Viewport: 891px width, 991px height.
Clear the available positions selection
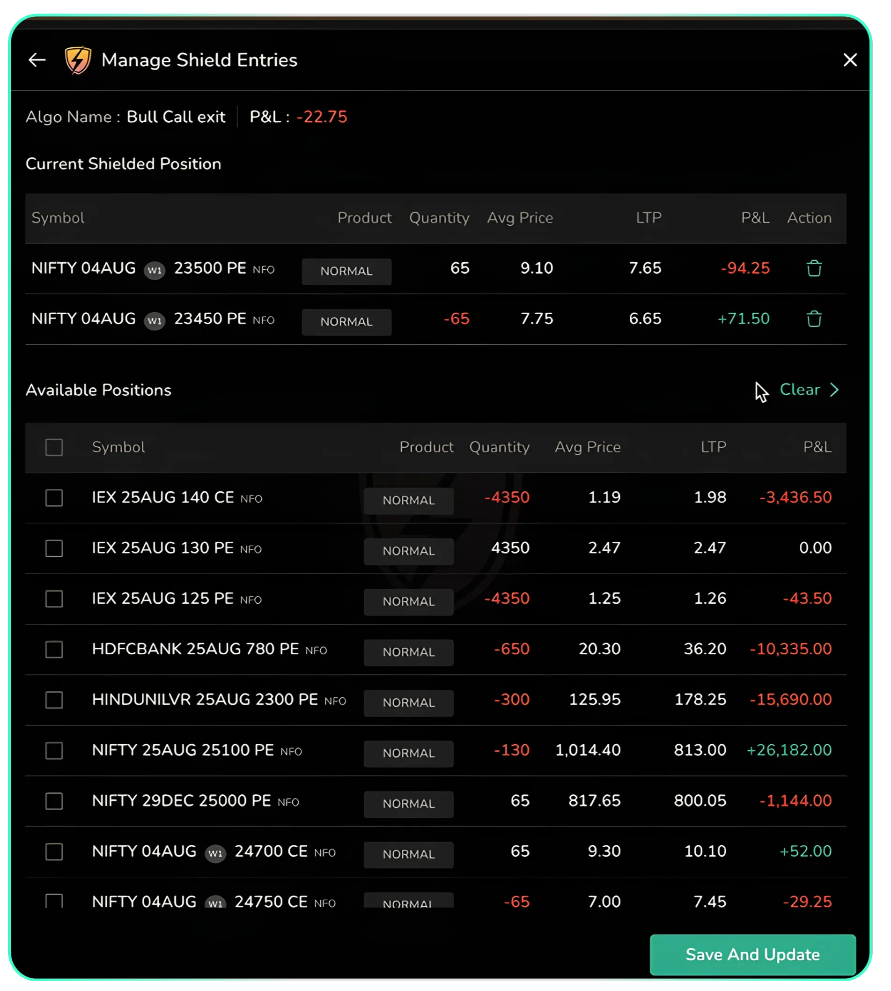pos(799,390)
